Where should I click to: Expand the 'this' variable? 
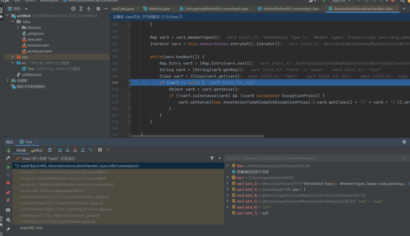coord(227,166)
